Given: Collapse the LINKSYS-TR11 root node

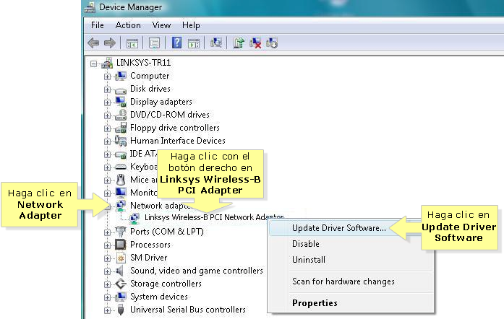Looking at the screenshot, I should 93,64.
